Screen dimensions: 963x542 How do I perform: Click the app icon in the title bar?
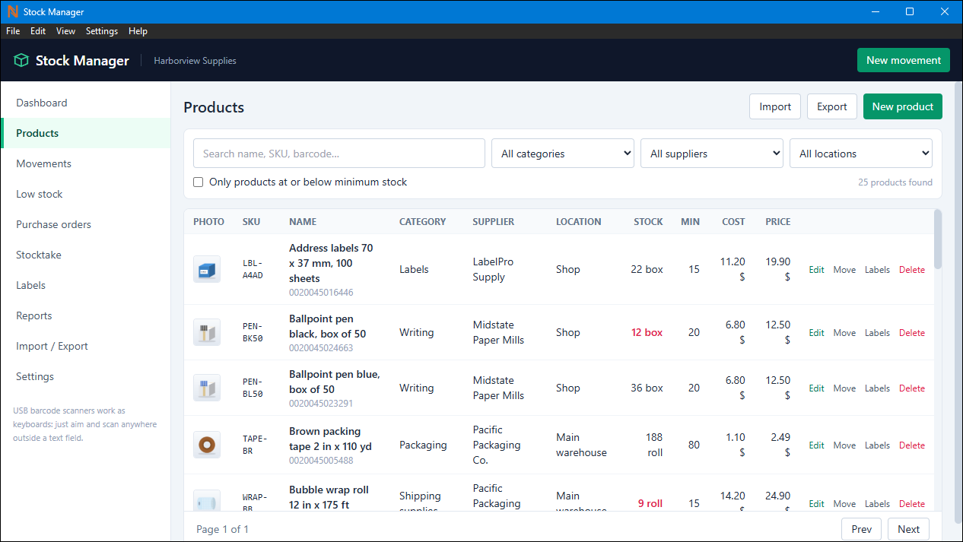pos(12,11)
